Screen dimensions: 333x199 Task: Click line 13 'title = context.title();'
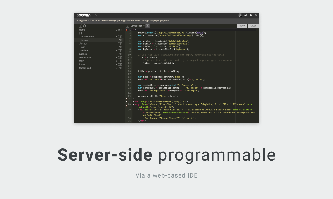158,63
